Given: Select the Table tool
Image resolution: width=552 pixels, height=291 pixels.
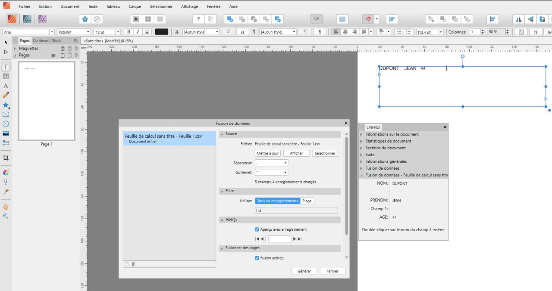Looking at the screenshot, I should (6, 76).
